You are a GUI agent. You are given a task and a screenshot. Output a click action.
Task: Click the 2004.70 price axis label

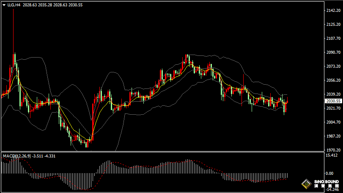point(333,122)
